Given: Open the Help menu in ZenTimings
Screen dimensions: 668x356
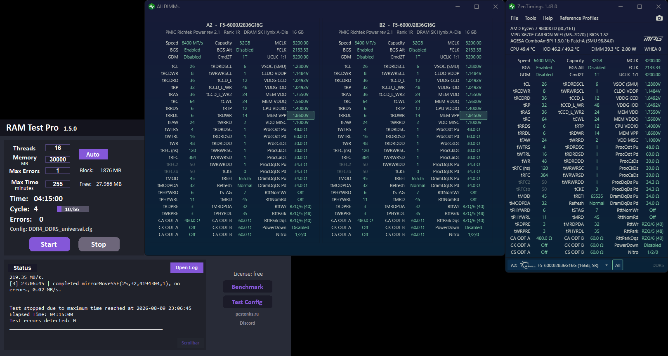Looking at the screenshot, I should [548, 18].
